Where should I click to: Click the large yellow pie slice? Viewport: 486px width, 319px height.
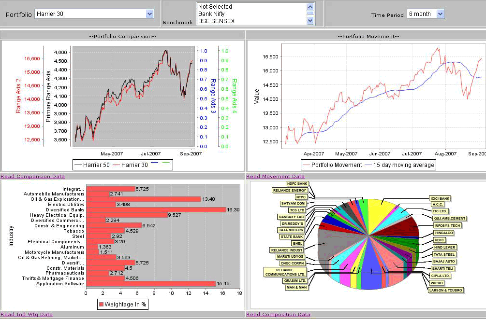coord(381,215)
